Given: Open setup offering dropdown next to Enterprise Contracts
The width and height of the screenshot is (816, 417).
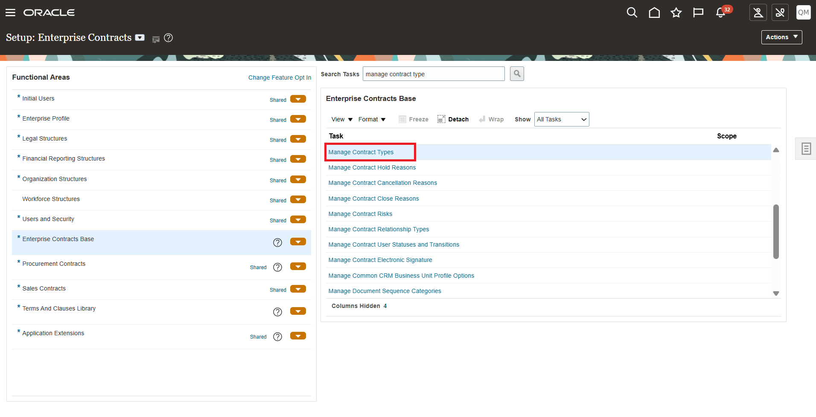Looking at the screenshot, I should [140, 37].
